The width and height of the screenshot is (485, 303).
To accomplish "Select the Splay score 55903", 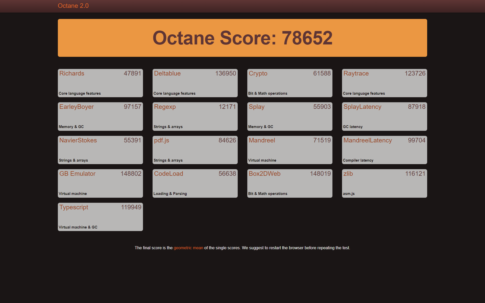I will (x=322, y=107).
